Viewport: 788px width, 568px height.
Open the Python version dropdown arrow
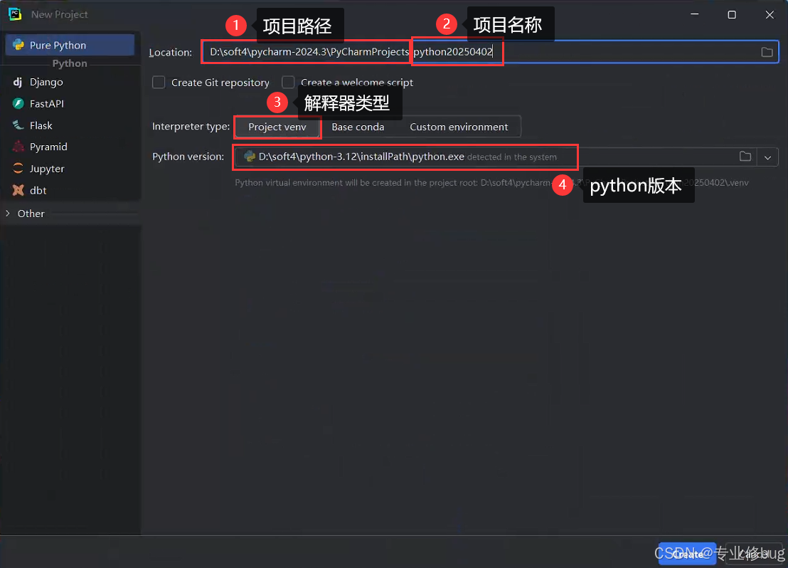pyautogui.click(x=767, y=157)
